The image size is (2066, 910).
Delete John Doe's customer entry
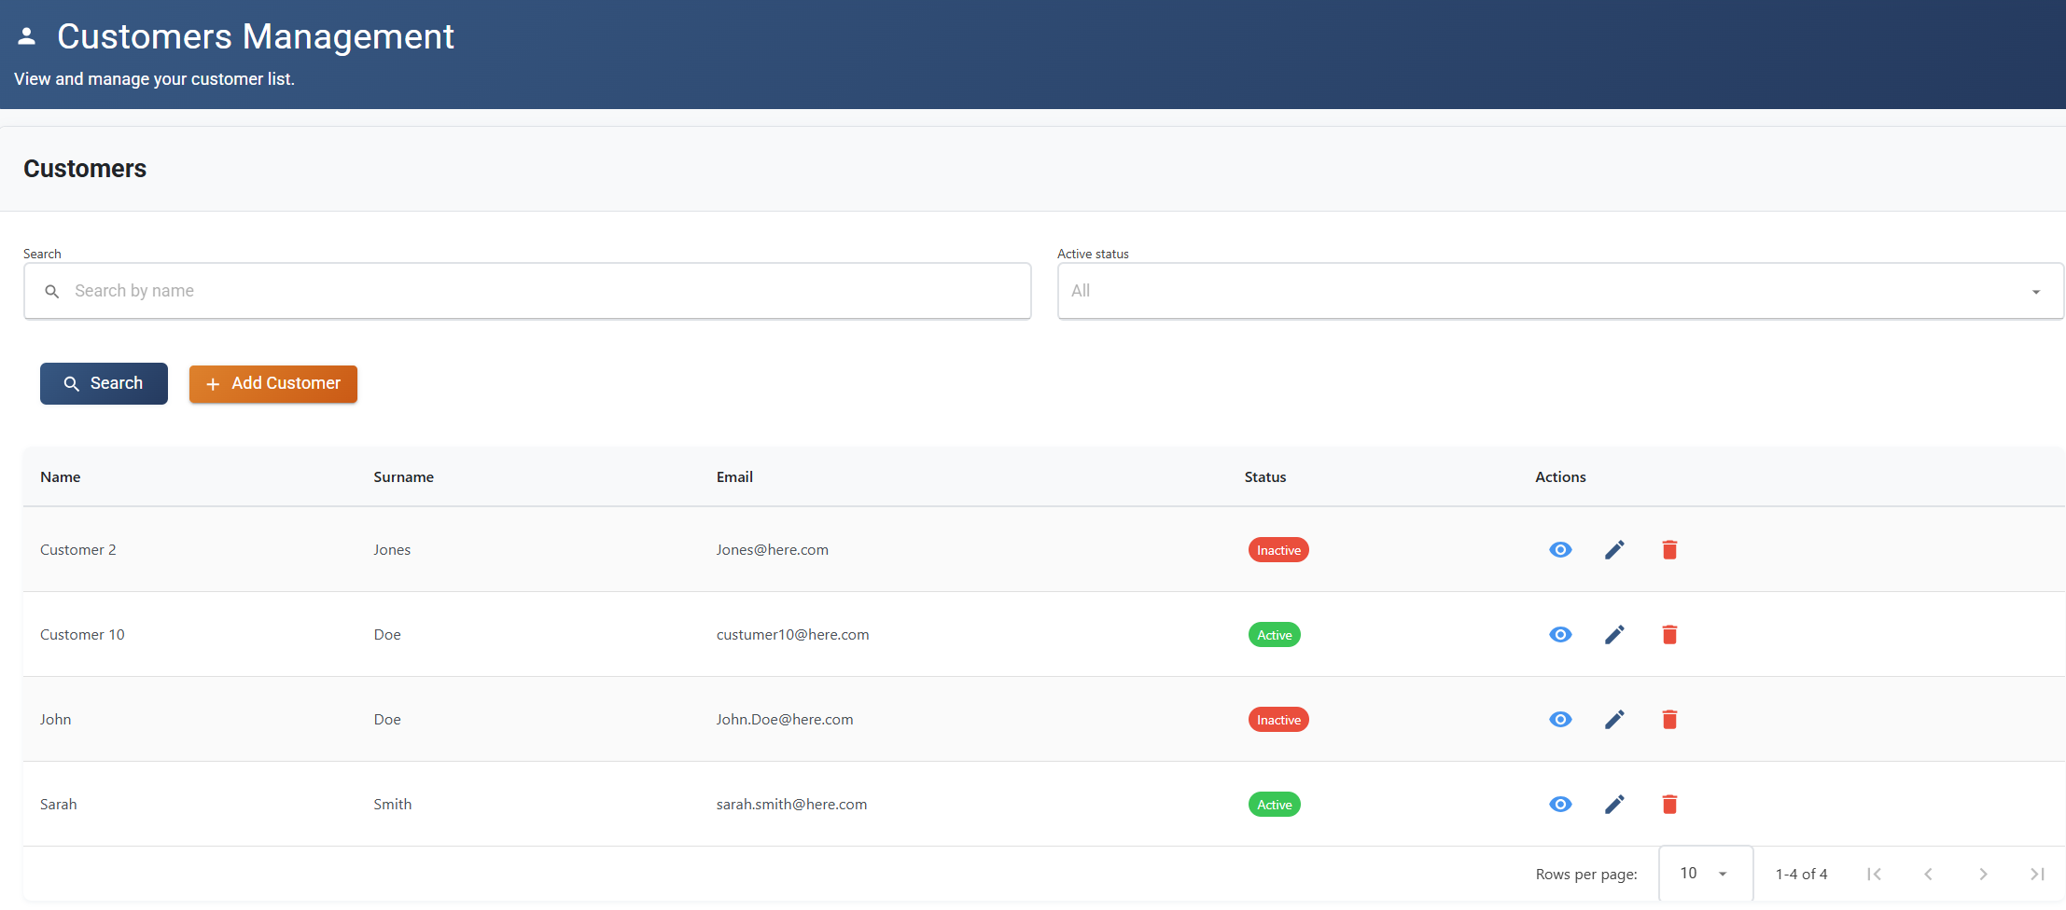1669,720
